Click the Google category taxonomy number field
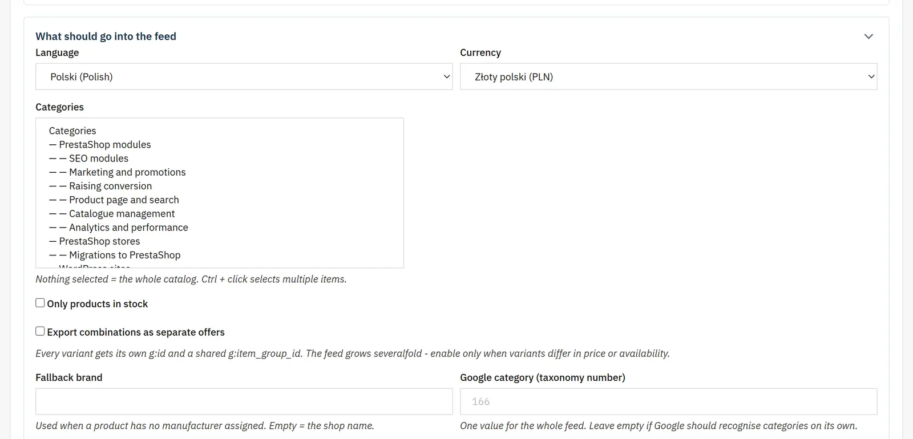 tap(669, 401)
